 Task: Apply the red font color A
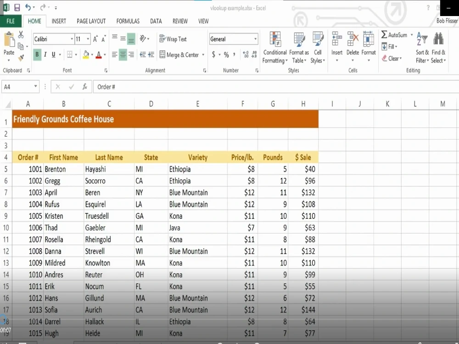pyautogui.click(x=99, y=55)
